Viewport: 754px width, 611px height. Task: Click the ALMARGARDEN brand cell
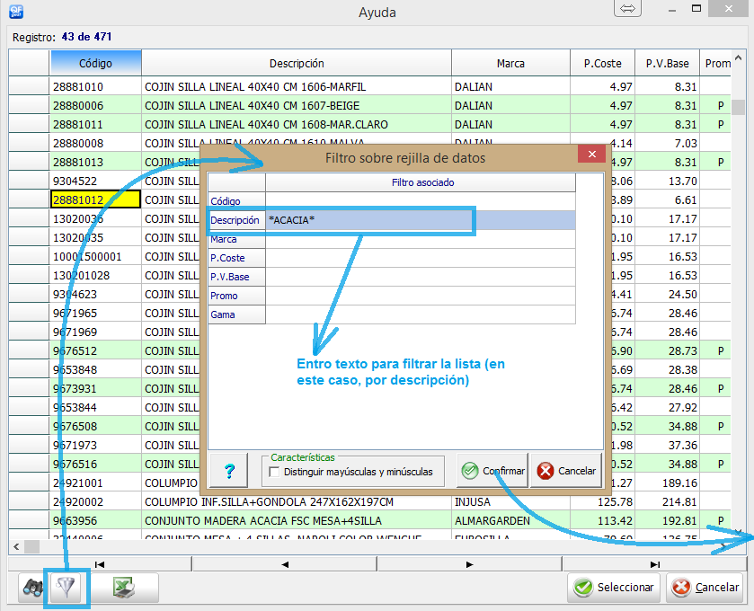click(510, 520)
